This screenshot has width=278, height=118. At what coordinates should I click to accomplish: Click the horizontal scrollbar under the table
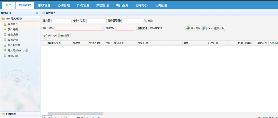click(76, 114)
